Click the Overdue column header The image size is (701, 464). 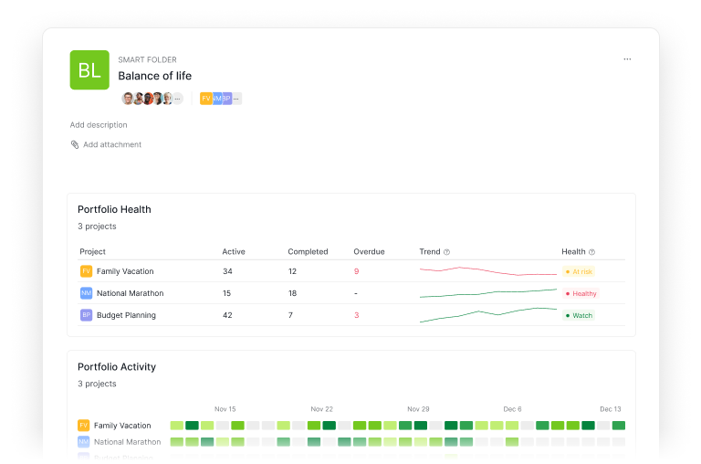coord(369,251)
